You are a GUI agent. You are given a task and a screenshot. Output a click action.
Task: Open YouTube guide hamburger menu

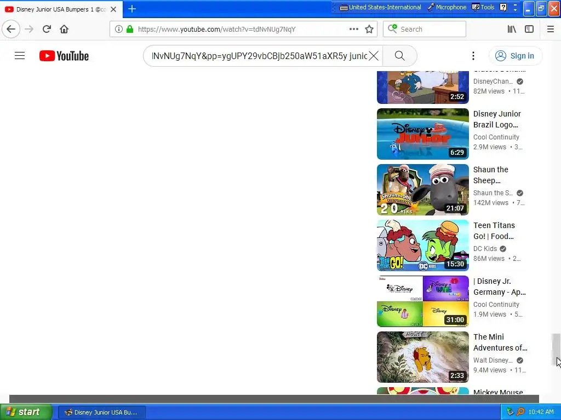tap(20, 56)
